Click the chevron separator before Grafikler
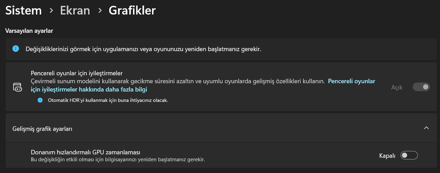The height and width of the screenshot is (173, 440). click(100, 11)
